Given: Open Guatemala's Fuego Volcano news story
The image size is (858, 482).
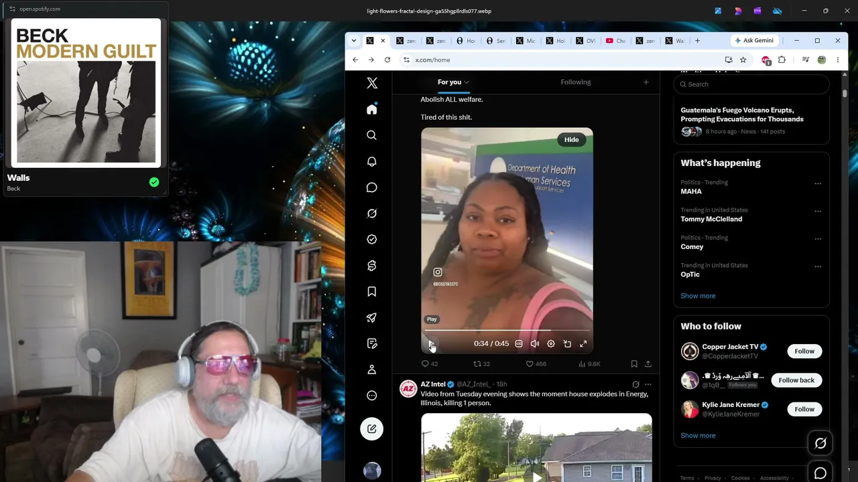Looking at the screenshot, I should coord(742,114).
